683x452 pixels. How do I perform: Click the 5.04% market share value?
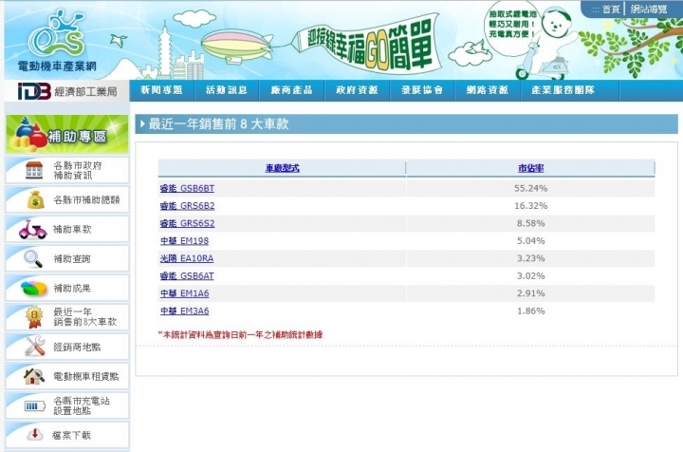[x=530, y=240]
